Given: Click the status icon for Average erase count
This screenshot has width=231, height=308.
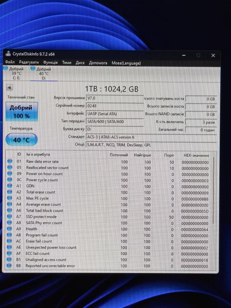Looking at the screenshot, I should click(x=9, y=204).
